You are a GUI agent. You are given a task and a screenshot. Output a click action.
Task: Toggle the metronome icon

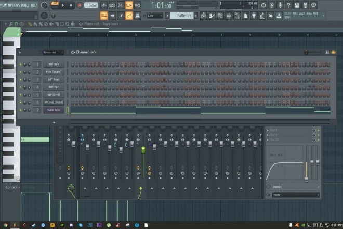click(x=104, y=5)
